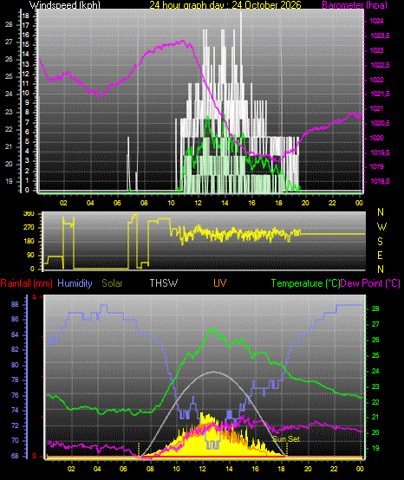
Task: Select the magenta 'Dew Point (°C)' legend label
Action: (370, 283)
